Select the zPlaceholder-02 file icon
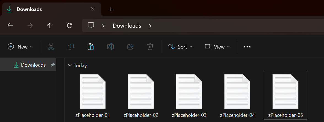 coord(141,92)
